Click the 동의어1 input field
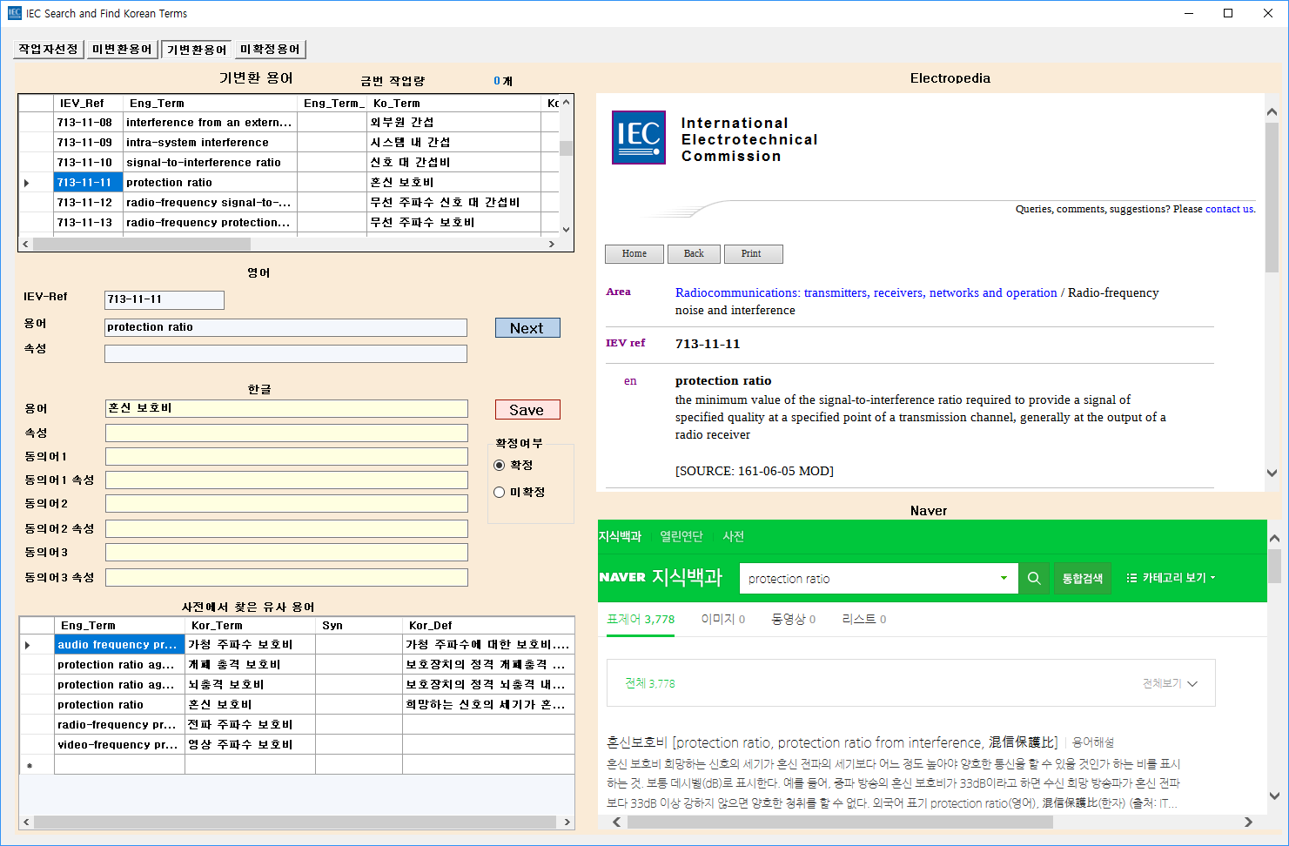 click(x=286, y=457)
